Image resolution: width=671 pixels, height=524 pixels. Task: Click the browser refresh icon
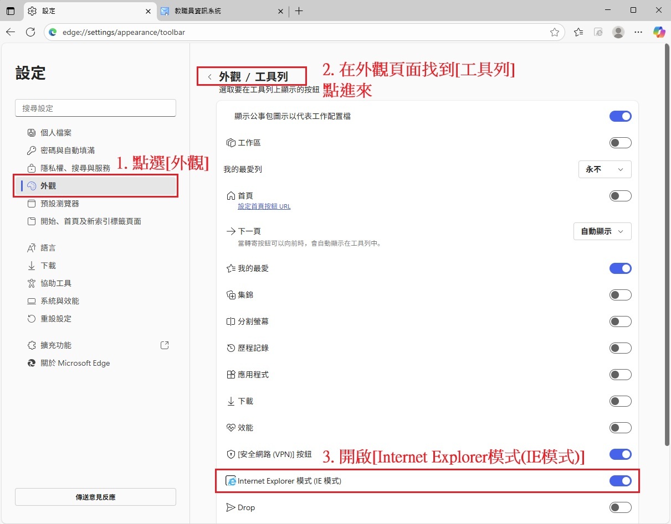coord(31,32)
